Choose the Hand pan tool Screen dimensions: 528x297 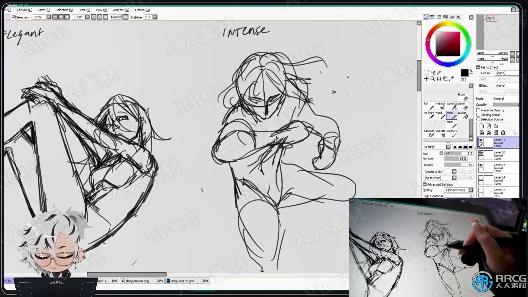point(445,79)
